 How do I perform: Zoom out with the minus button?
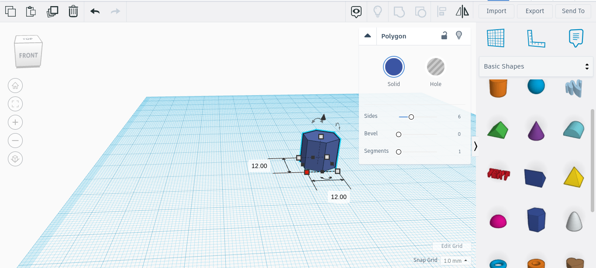click(15, 141)
